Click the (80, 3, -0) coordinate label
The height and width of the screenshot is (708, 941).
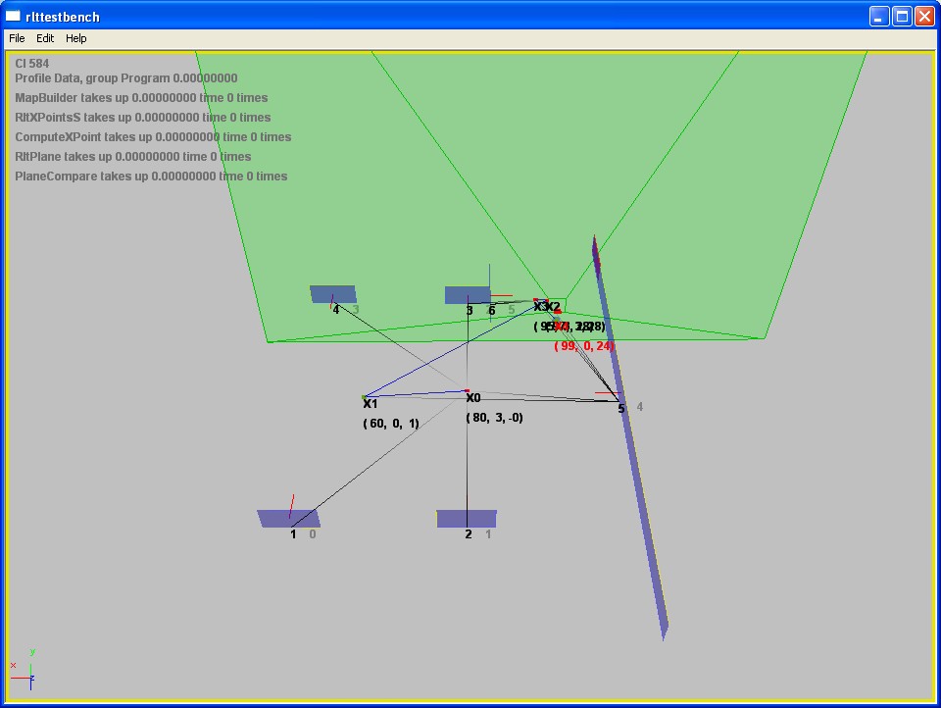tap(494, 418)
